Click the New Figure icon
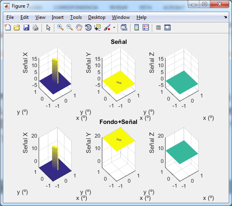The width and height of the screenshot is (232, 206). (x=8, y=27)
